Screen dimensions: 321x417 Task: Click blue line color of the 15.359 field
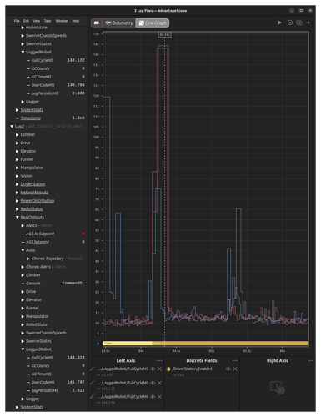93,369
